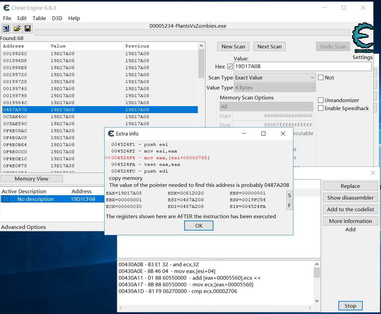This screenshot has width=381, height=314.
Task: Click the Stop button
Action: 350,306
